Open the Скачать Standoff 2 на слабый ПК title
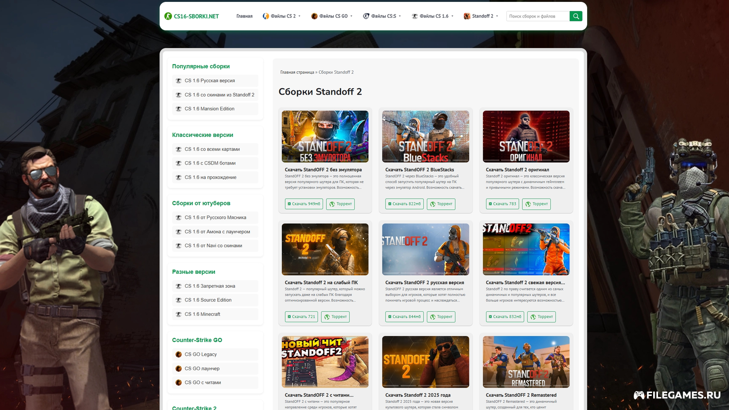This screenshot has width=729, height=410. (321, 282)
